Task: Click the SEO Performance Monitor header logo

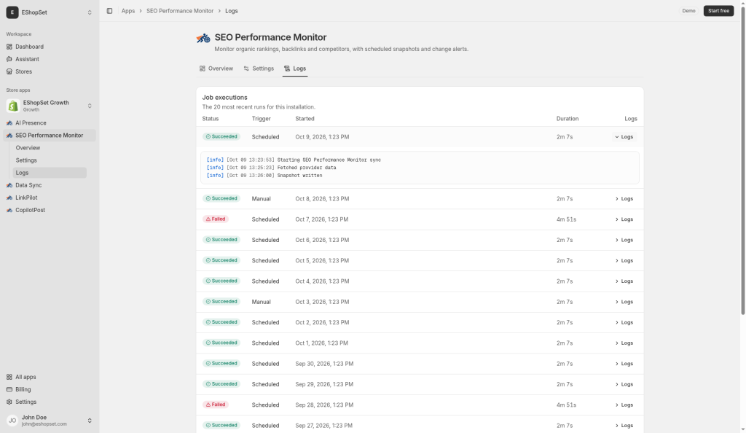Action: (203, 38)
